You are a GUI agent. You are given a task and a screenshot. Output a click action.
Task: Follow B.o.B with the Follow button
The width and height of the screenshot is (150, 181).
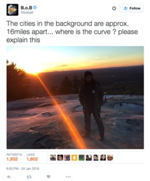(132, 8)
